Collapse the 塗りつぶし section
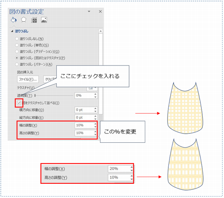This screenshot has height=198, width=224. pyautogui.click(x=12, y=31)
